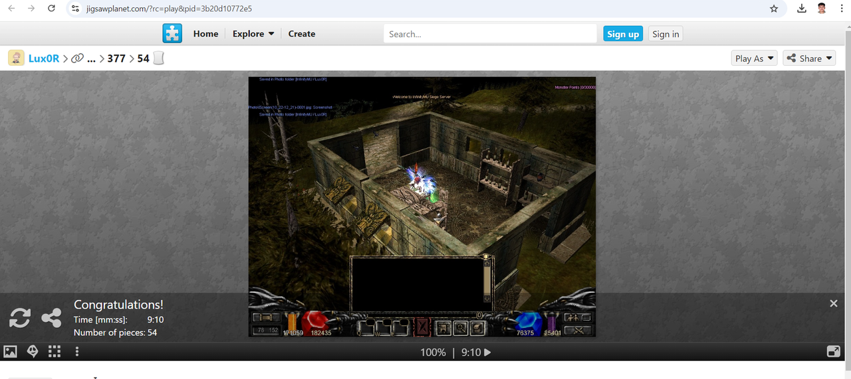This screenshot has height=379, width=851.
Task: Open the Chrome profile avatar
Action: pos(822,9)
